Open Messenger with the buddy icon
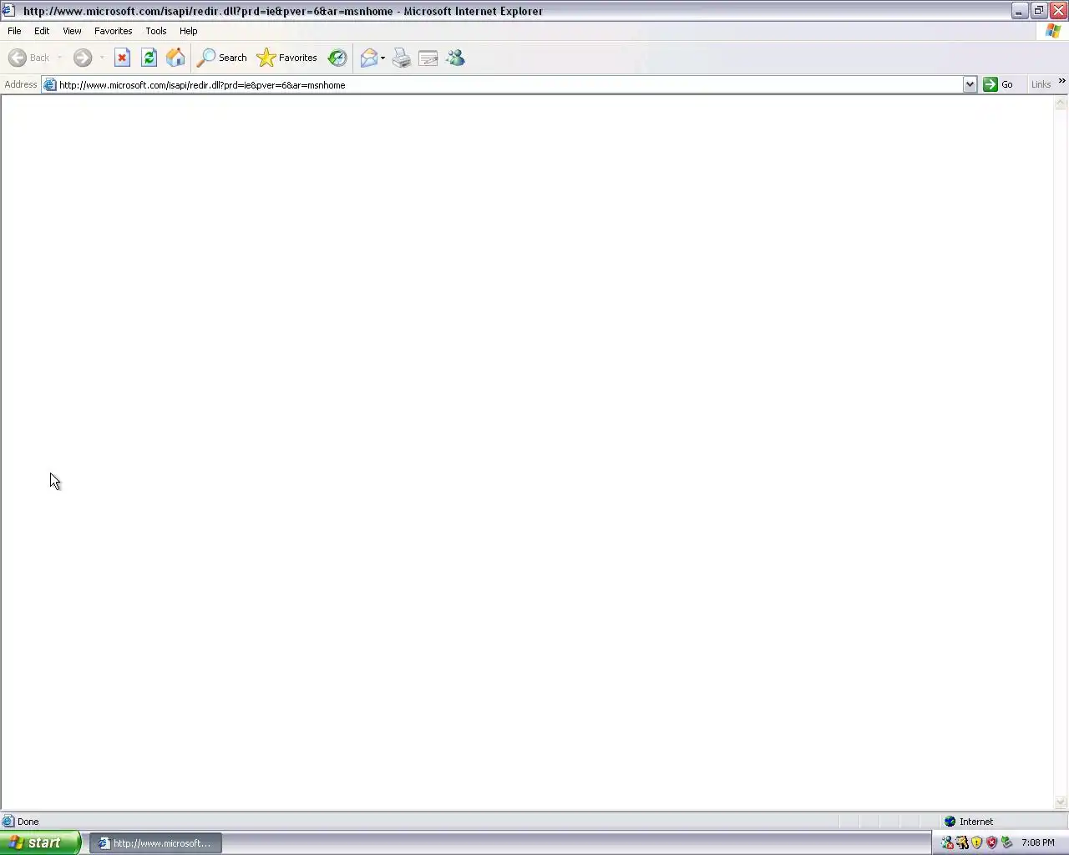This screenshot has width=1069, height=855. (x=455, y=58)
